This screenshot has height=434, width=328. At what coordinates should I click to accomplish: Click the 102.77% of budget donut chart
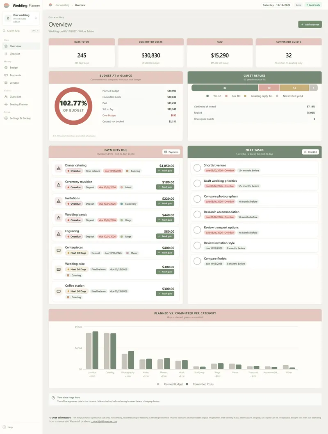pos(73,106)
